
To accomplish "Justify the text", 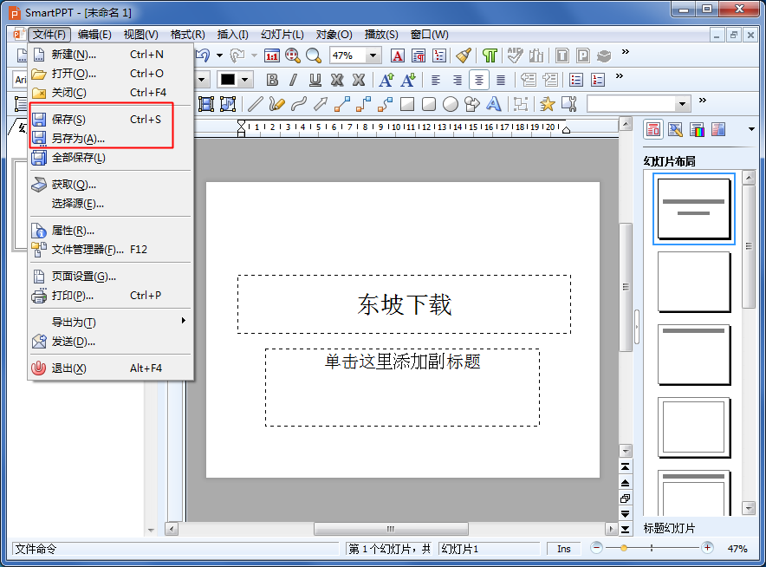I will tap(501, 80).
